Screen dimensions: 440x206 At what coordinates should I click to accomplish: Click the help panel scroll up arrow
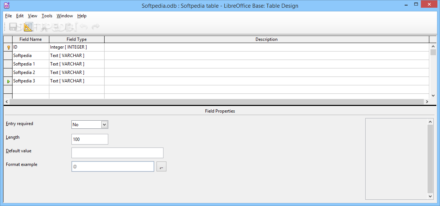click(430, 122)
